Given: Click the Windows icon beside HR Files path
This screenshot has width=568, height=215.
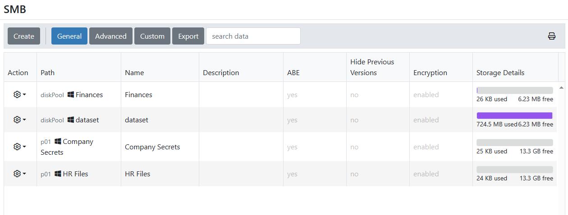Looking at the screenshot, I should (x=58, y=174).
